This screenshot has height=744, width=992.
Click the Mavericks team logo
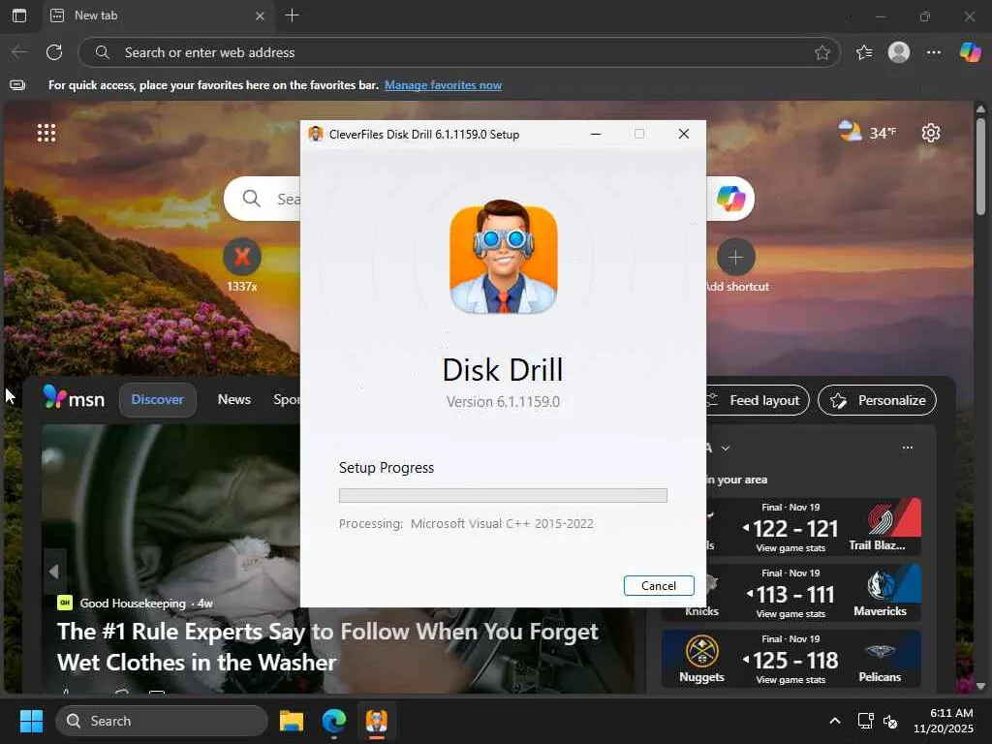pos(880,585)
